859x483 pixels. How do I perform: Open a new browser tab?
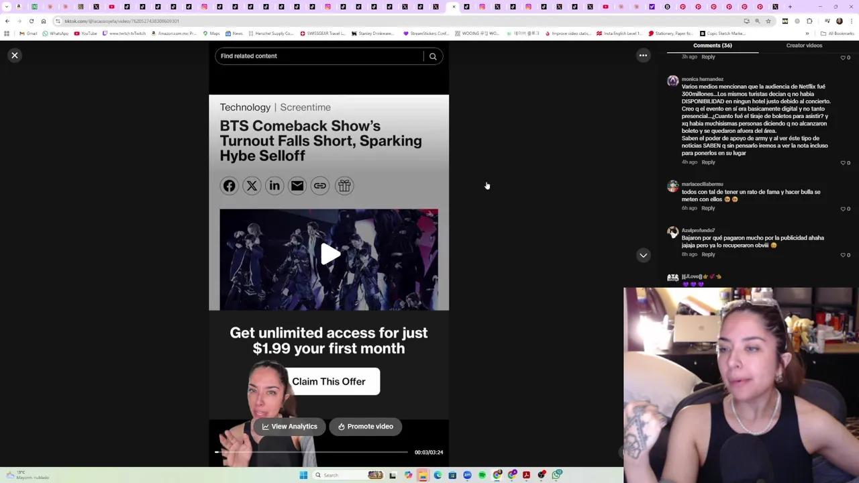(x=790, y=7)
